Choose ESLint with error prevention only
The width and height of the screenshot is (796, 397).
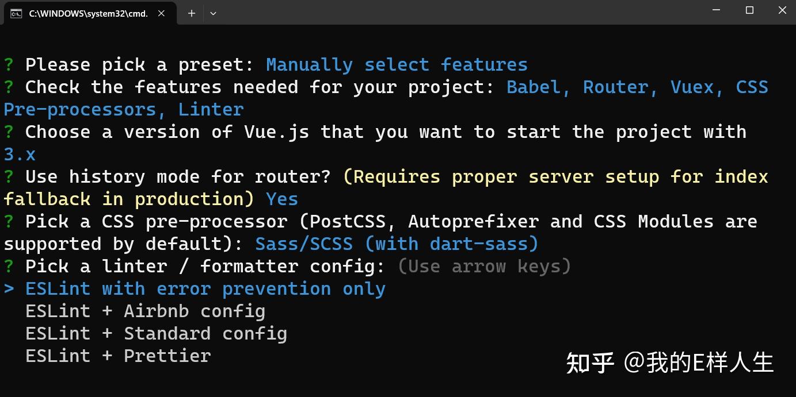pyautogui.click(x=205, y=289)
